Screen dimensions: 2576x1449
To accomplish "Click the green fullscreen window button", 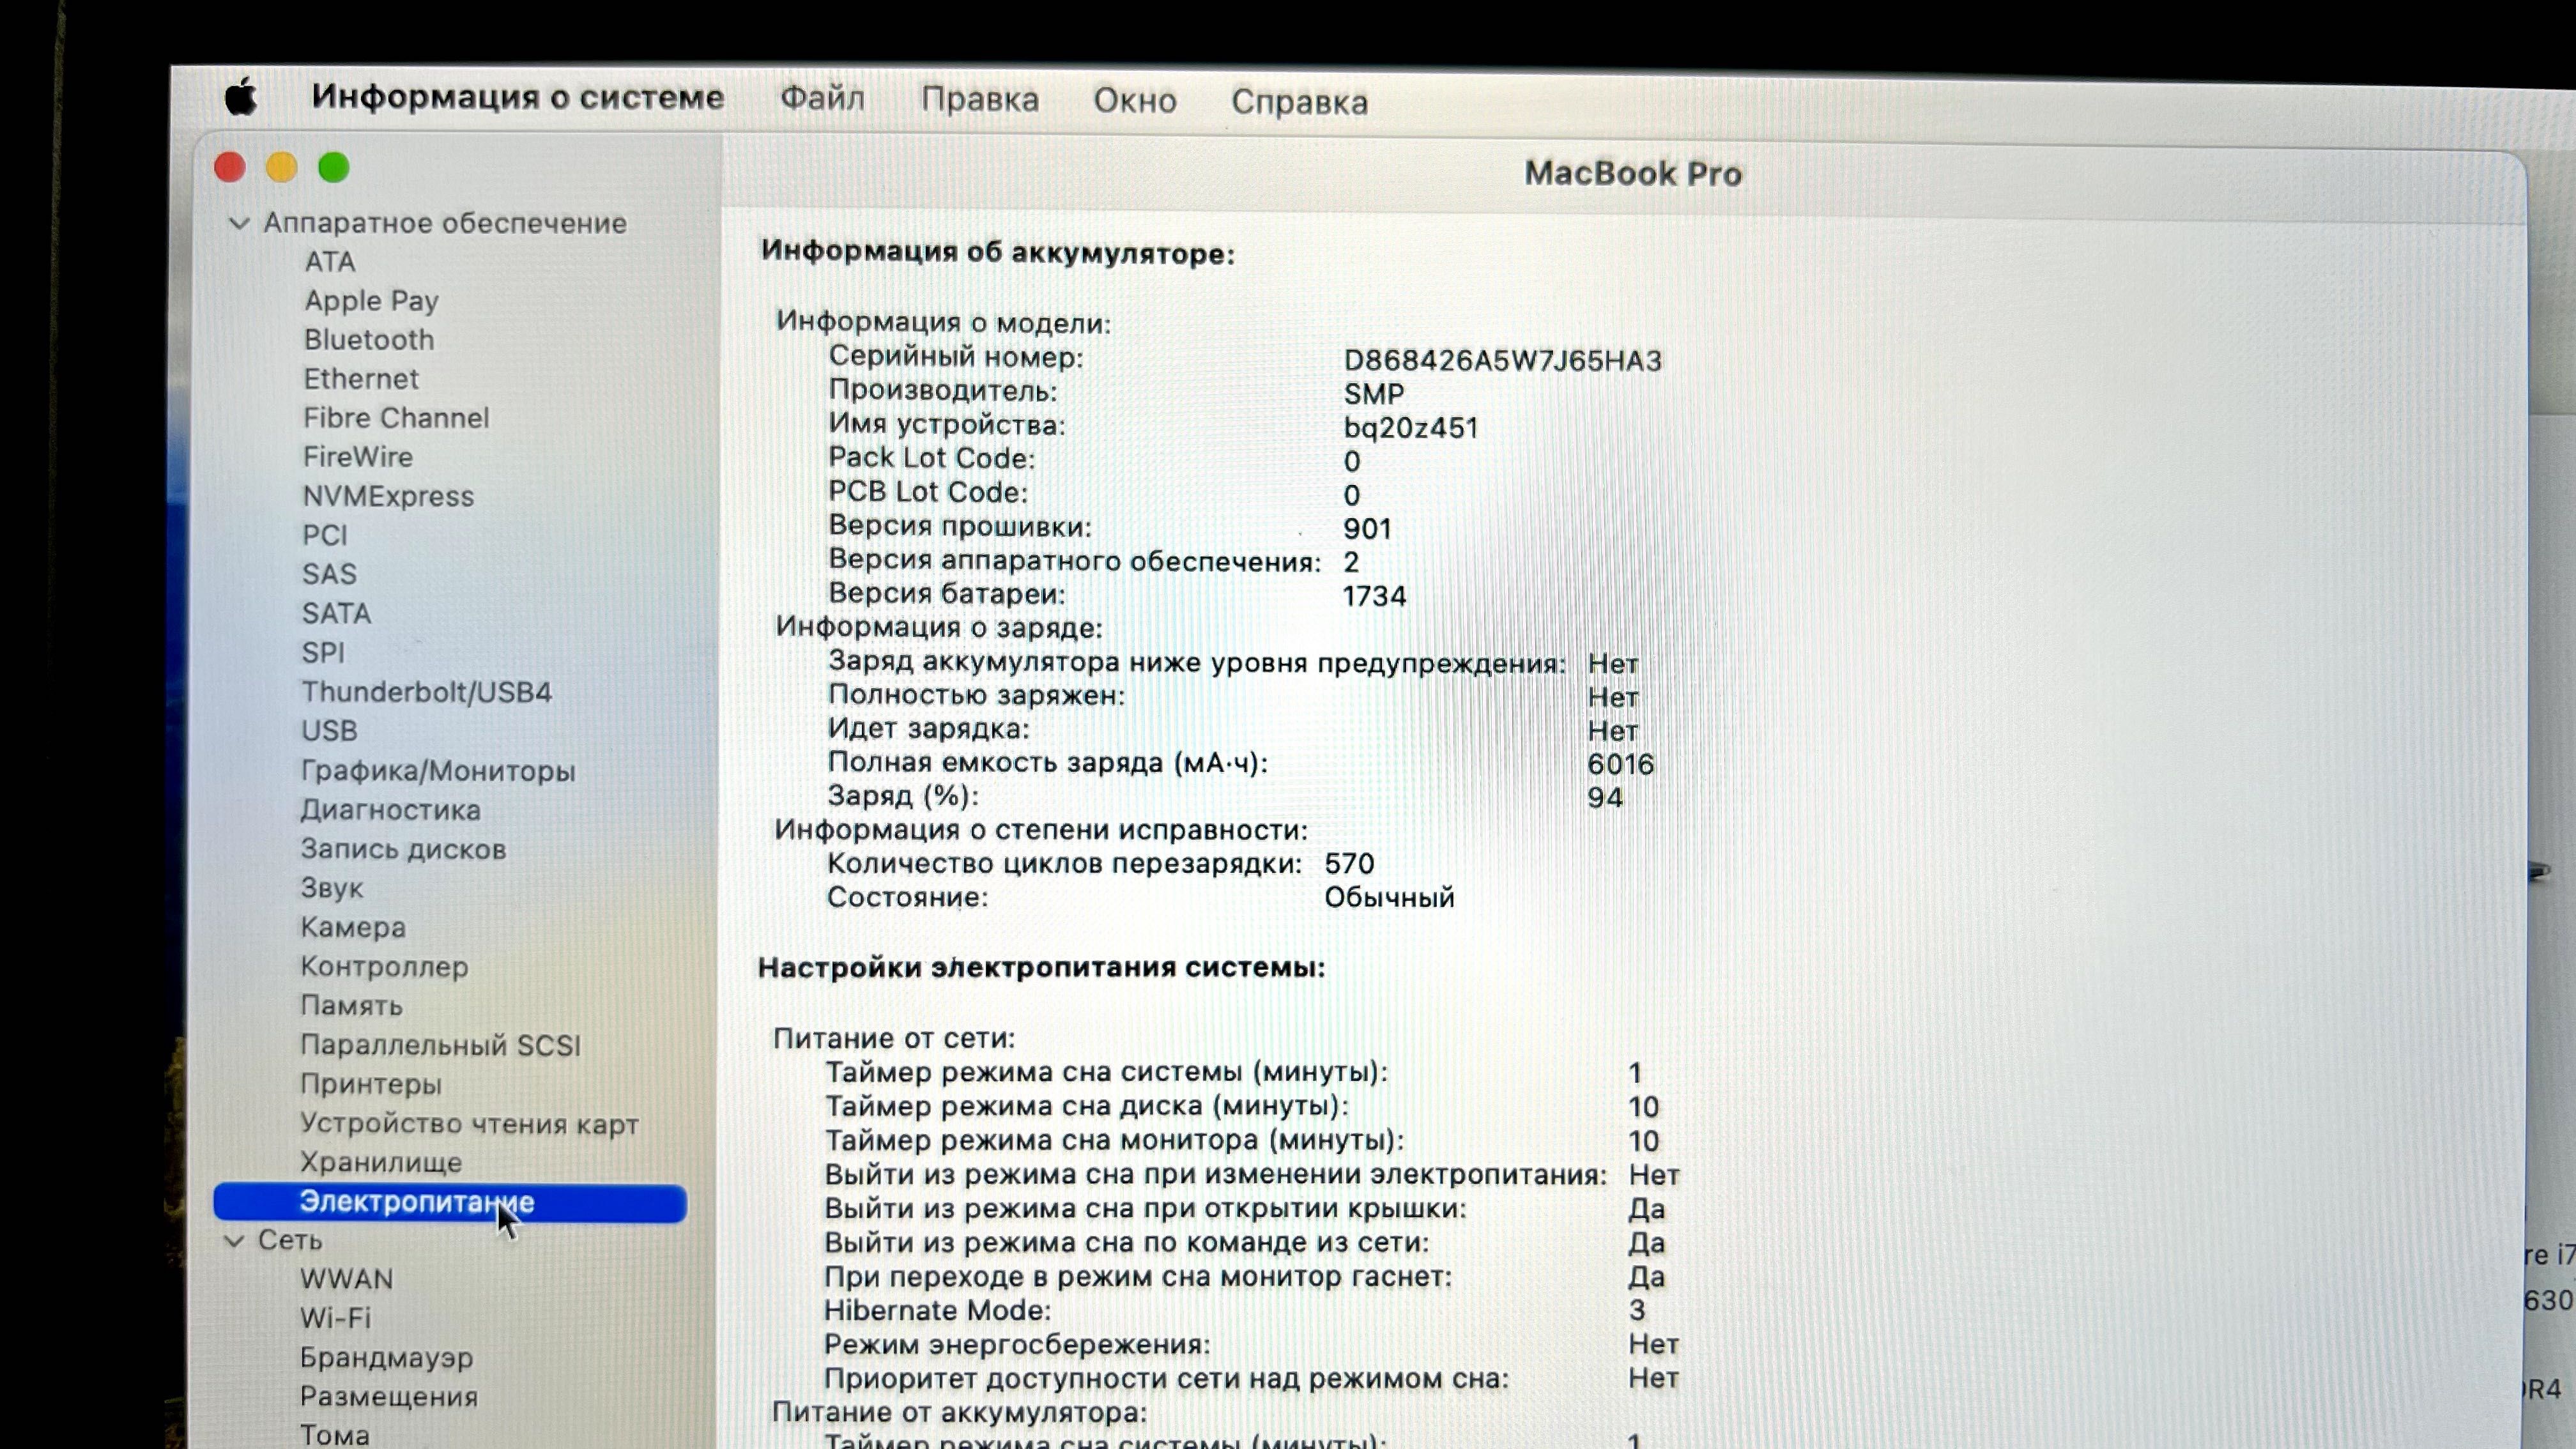I will point(334,167).
